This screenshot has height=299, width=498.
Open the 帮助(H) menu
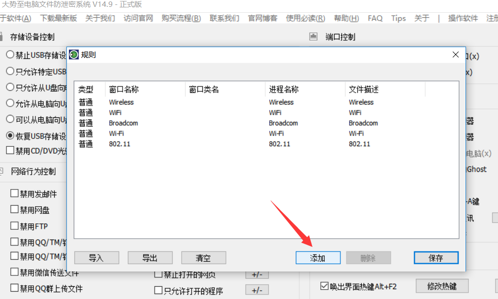click(346, 18)
